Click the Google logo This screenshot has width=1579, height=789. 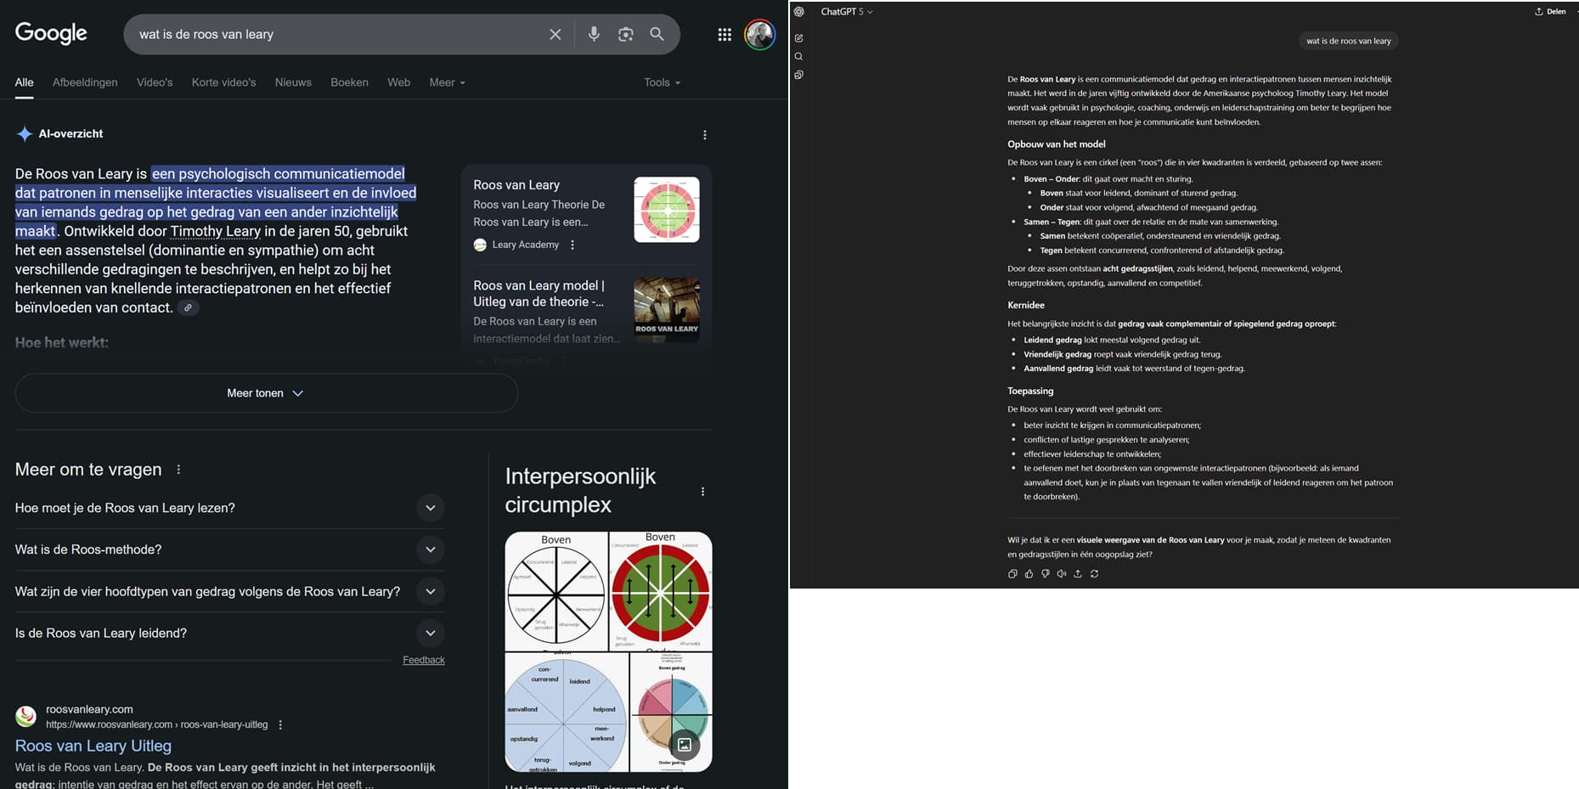[51, 33]
